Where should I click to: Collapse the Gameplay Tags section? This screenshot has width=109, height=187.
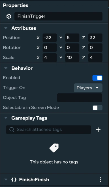click(x=6, y=118)
